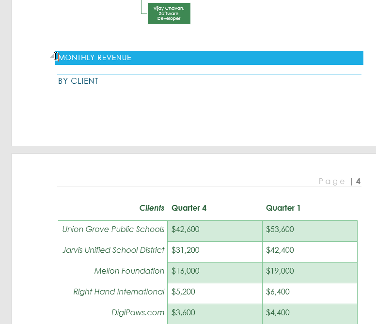The image size is (376, 324).
Task: Click the MONTHLY REVENUE heading text
Action: pyautogui.click(x=95, y=58)
